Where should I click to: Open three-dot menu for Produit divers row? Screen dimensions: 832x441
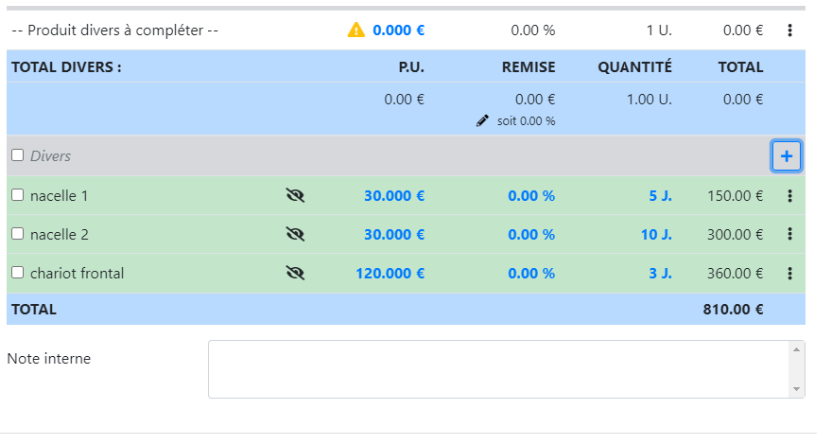(790, 30)
